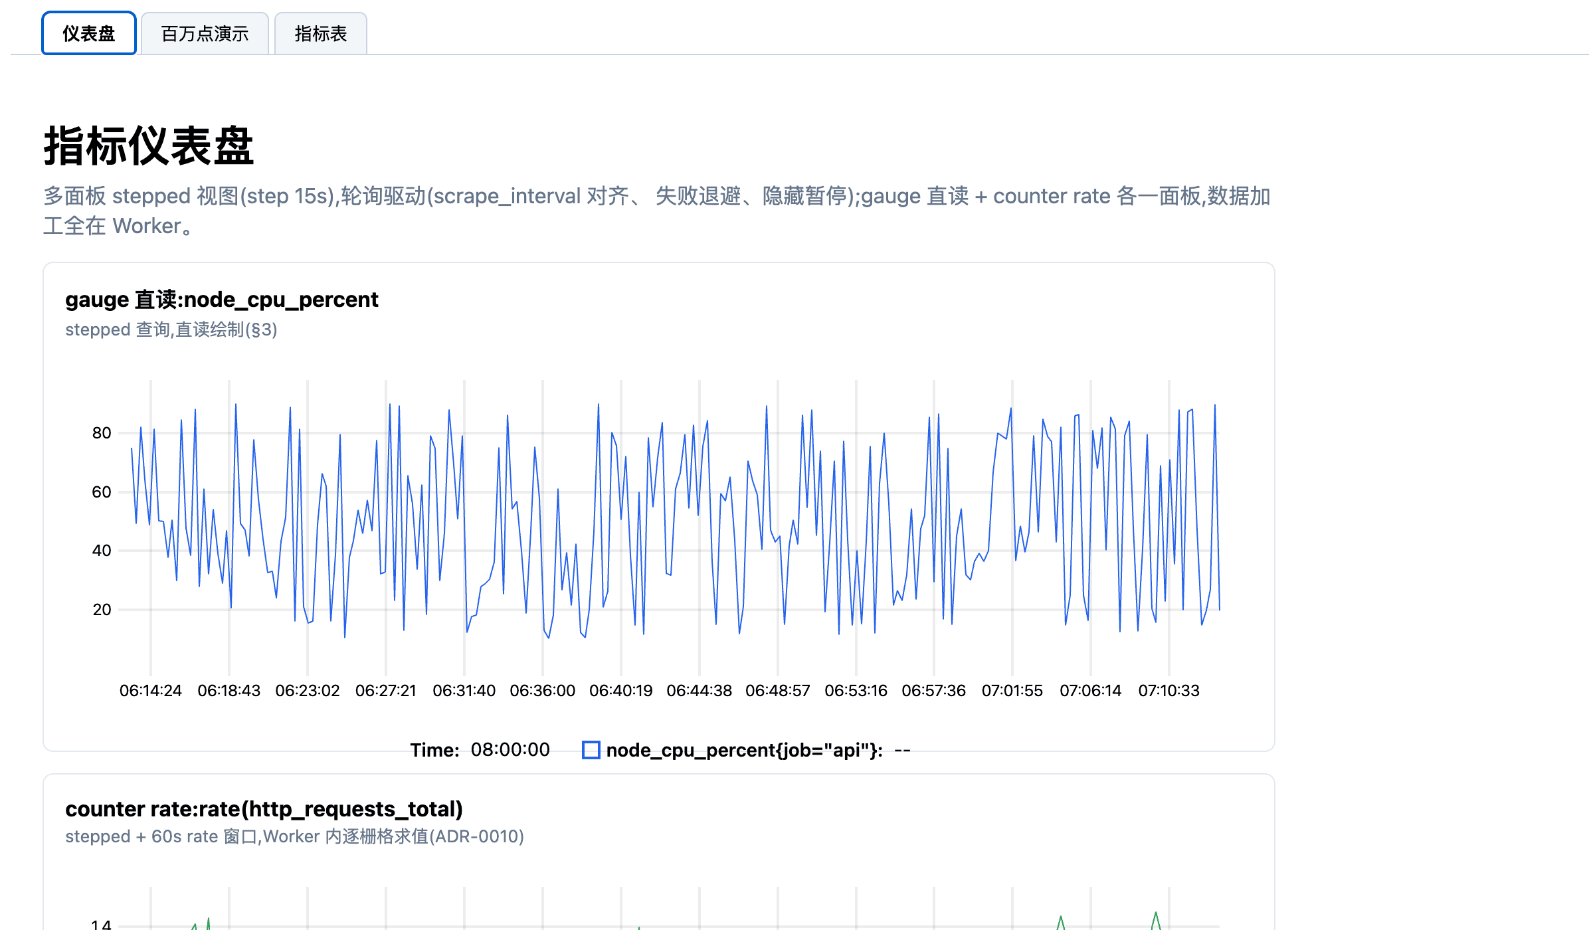Viewport: 1589px width, 930px height.
Task: Click x-axis label 07:01:55
Action: [1012, 691]
